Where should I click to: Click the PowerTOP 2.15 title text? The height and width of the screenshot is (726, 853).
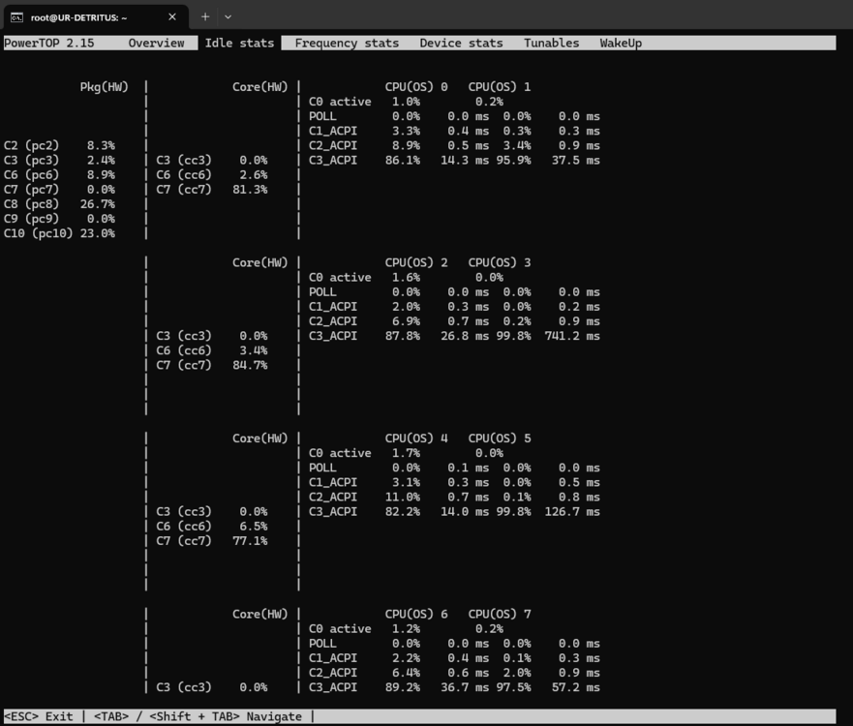(49, 43)
